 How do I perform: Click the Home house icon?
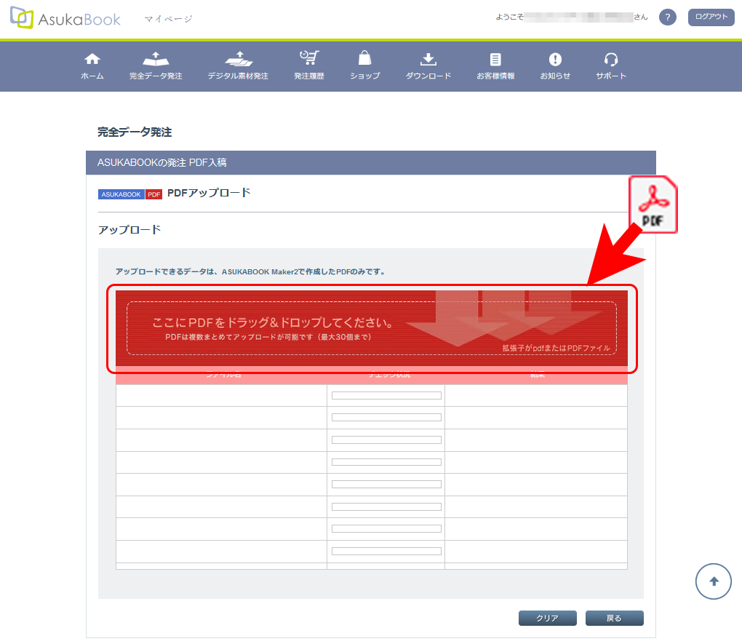[x=92, y=60]
